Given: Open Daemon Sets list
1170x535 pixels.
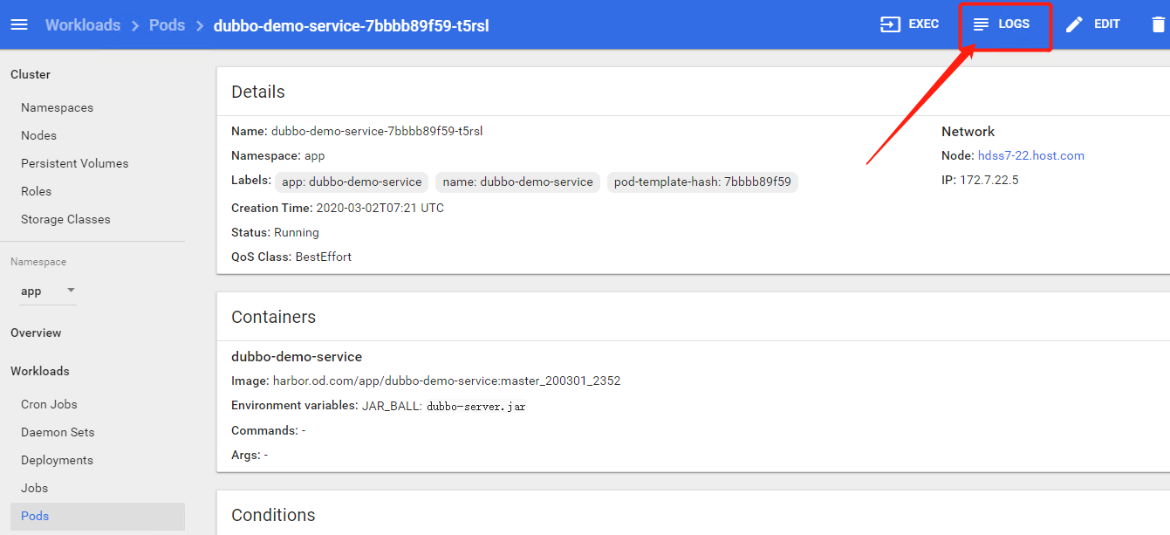Looking at the screenshot, I should tap(58, 432).
